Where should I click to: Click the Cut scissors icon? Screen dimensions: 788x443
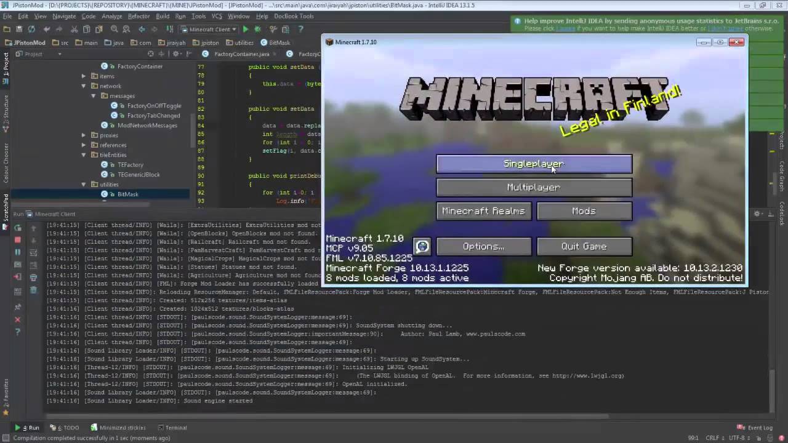(x=74, y=29)
